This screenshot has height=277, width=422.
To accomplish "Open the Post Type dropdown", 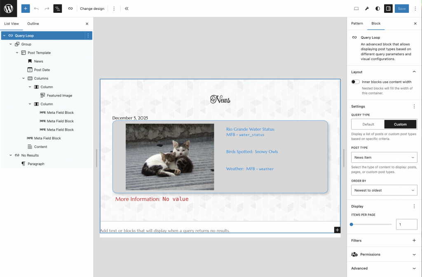I will click(384, 157).
